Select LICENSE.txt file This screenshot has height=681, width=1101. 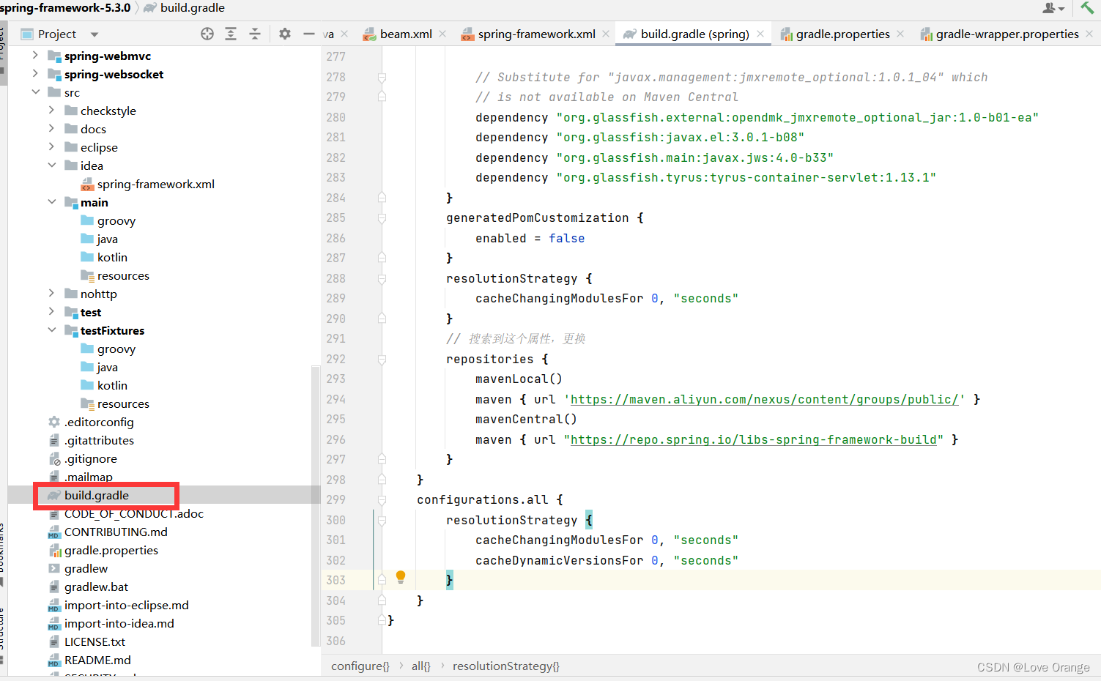coord(94,641)
